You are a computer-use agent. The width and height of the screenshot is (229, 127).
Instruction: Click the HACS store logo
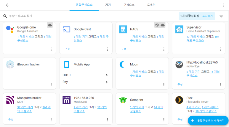click(123, 29)
